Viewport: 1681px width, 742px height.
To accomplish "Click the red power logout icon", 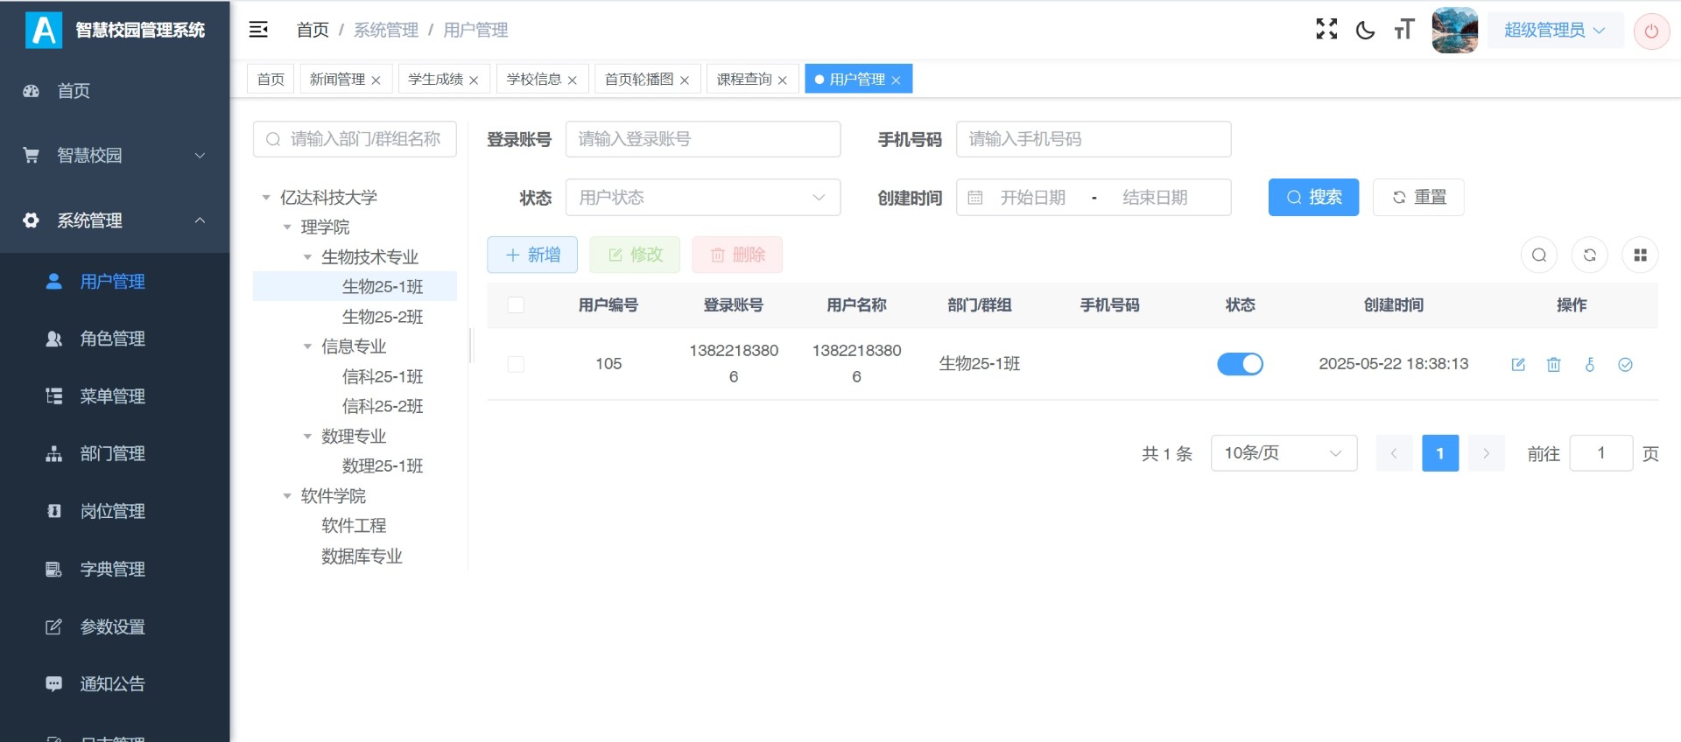I will 1651,31.
